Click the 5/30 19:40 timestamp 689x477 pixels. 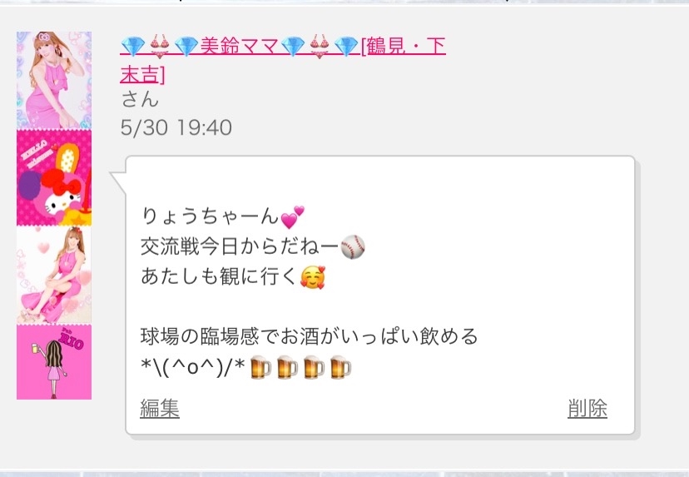[176, 127]
